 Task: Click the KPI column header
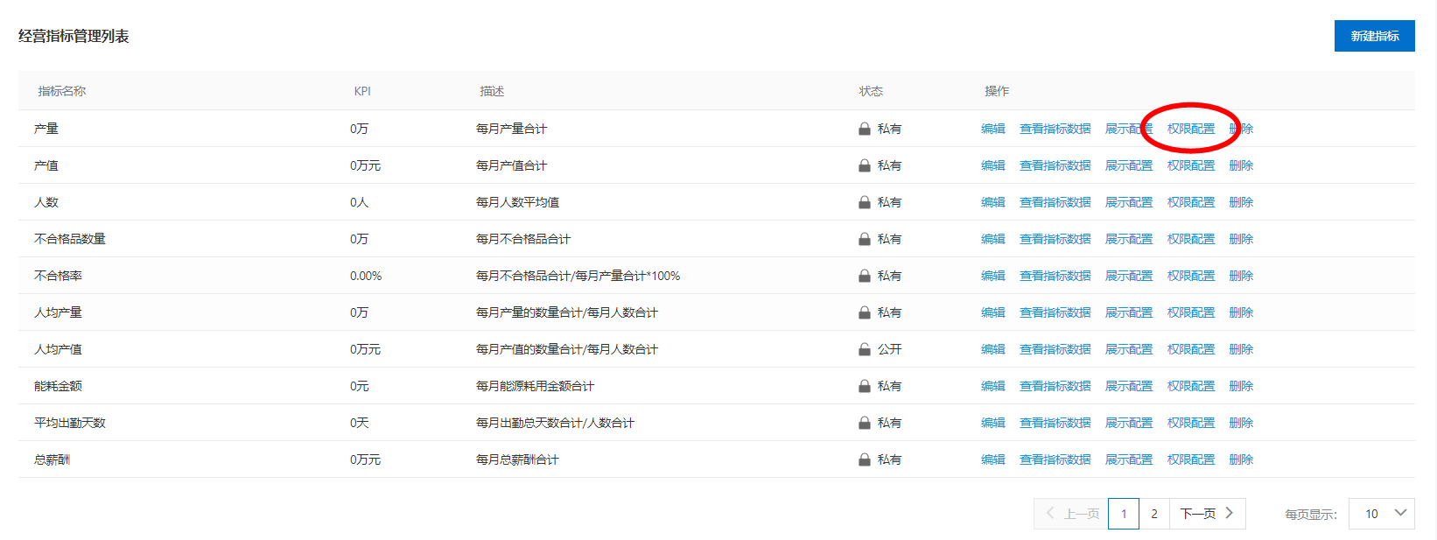coord(362,91)
